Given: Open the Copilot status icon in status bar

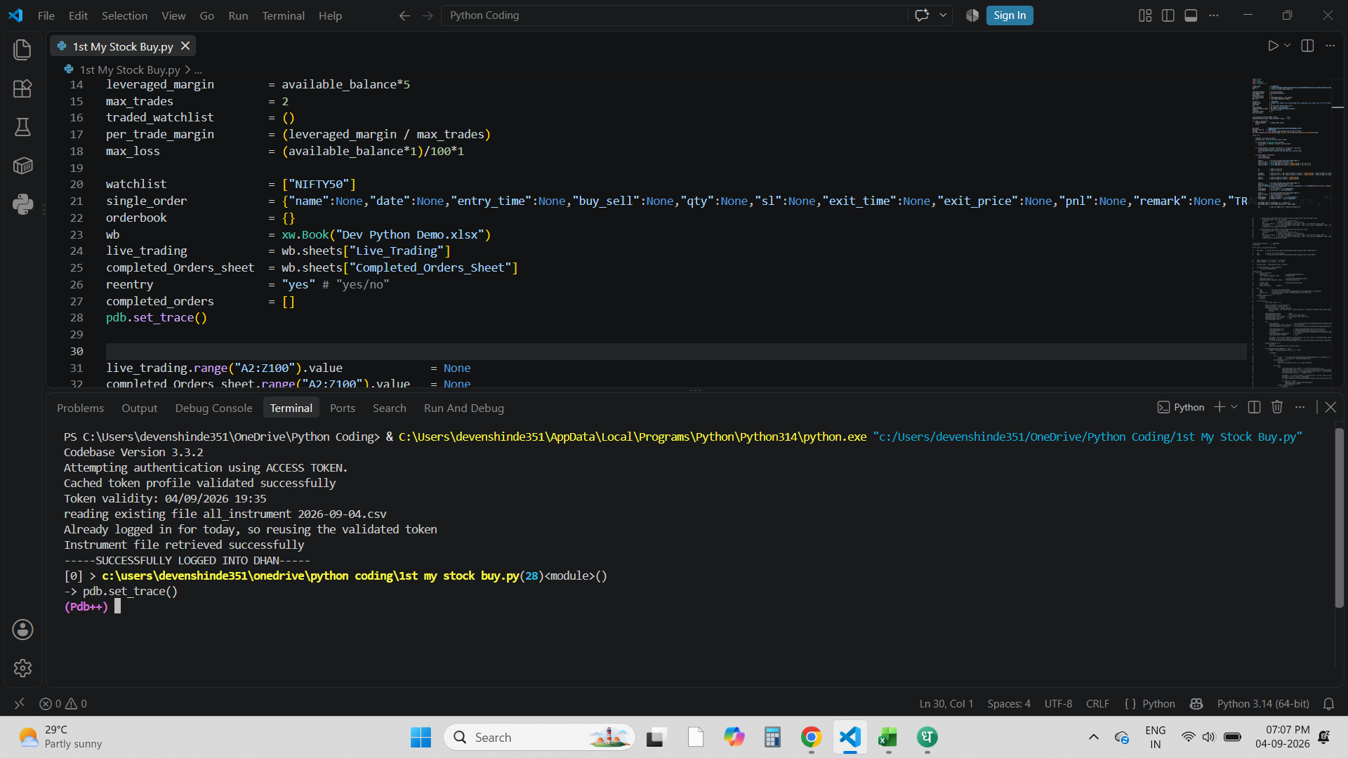Looking at the screenshot, I should point(1196,703).
